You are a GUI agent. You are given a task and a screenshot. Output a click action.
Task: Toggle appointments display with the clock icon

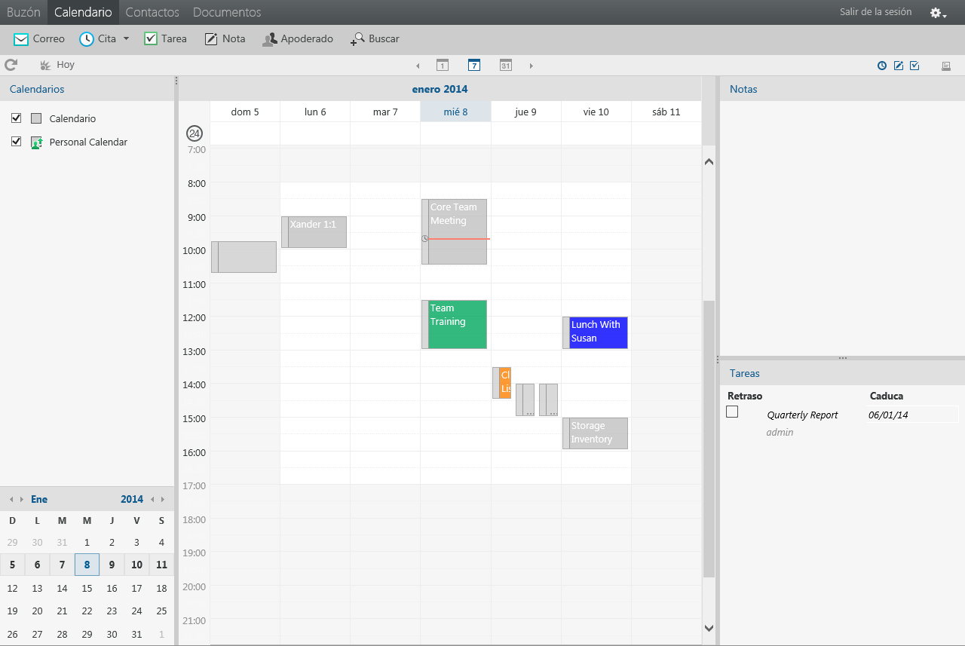click(881, 66)
